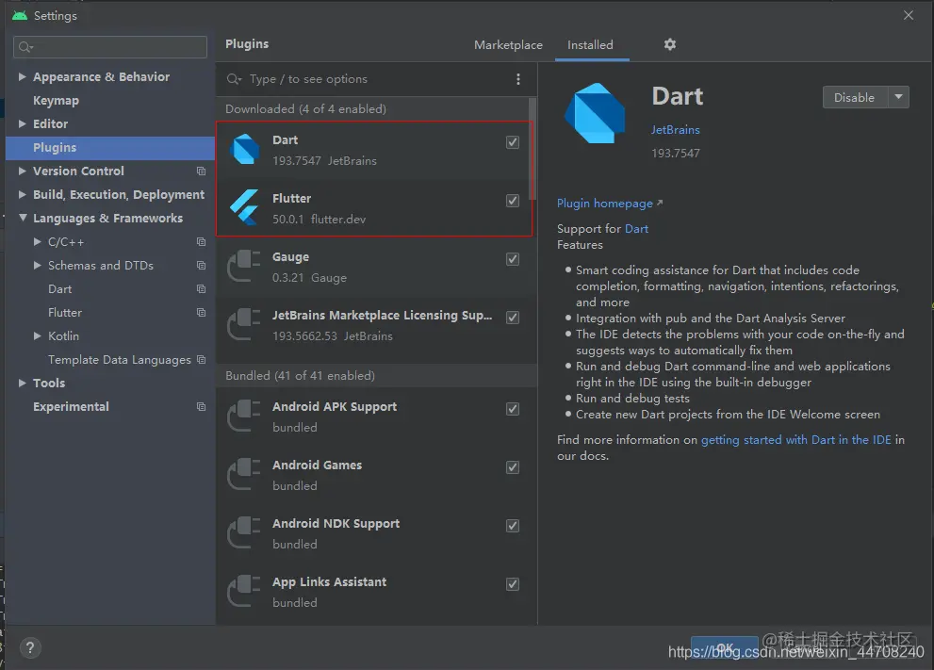Focus the plugin search field
Image resolution: width=934 pixels, height=670 pixels.
pyautogui.click(x=375, y=79)
